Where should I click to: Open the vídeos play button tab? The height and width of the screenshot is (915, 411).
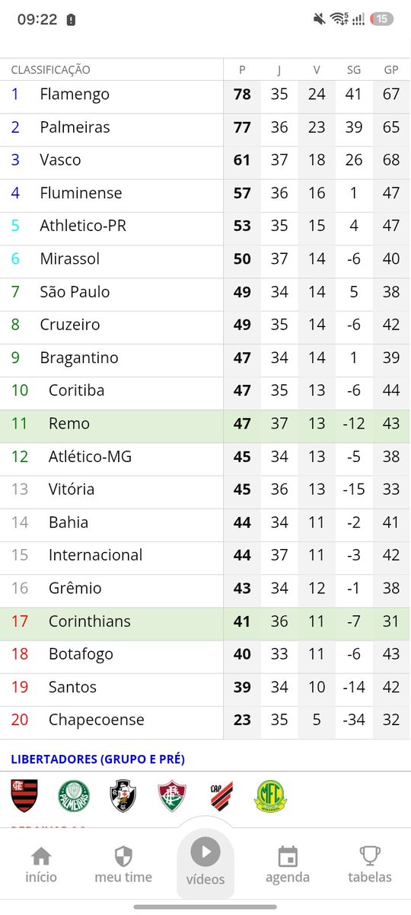tap(205, 862)
